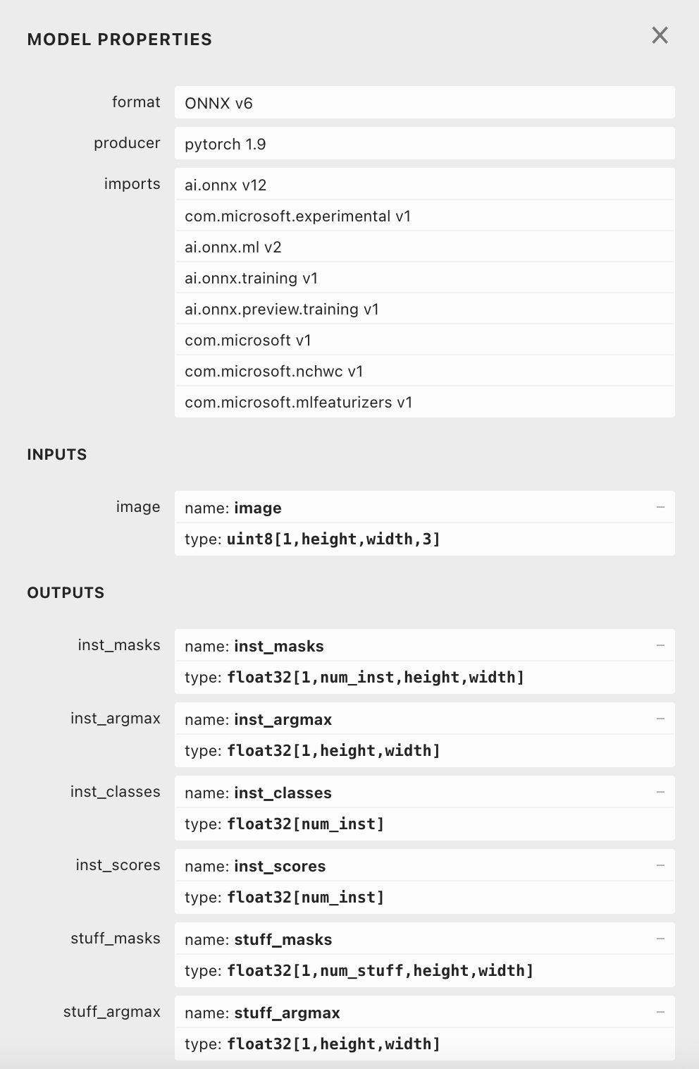Collapse the inst_masks output entry
Viewport: 699px width, 1069px height.
(660, 645)
